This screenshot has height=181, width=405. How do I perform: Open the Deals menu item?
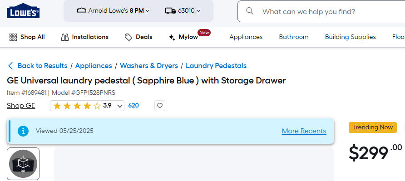click(x=138, y=37)
